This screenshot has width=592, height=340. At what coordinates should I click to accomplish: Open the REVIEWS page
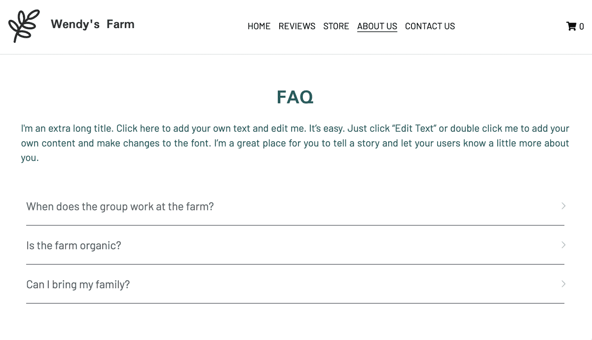(297, 26)
